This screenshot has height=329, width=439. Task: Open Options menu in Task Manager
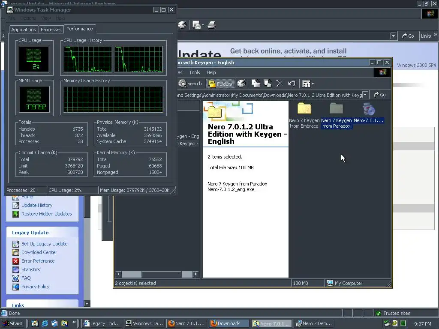tap(28, 18)
